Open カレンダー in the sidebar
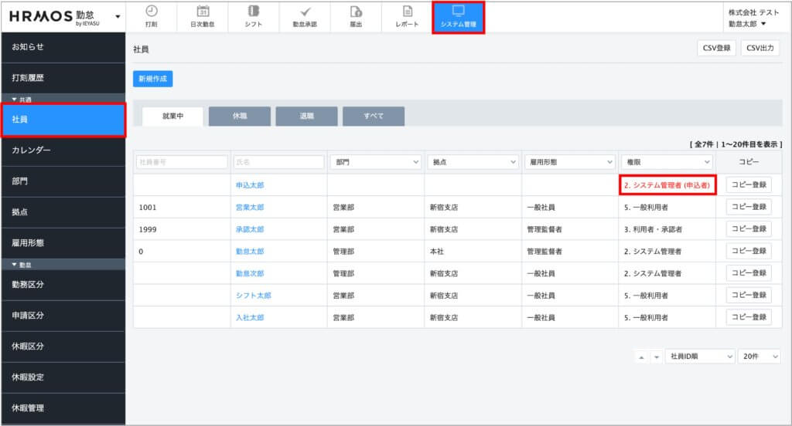Viewport: 792px width, 426px height. coord(62,150)
